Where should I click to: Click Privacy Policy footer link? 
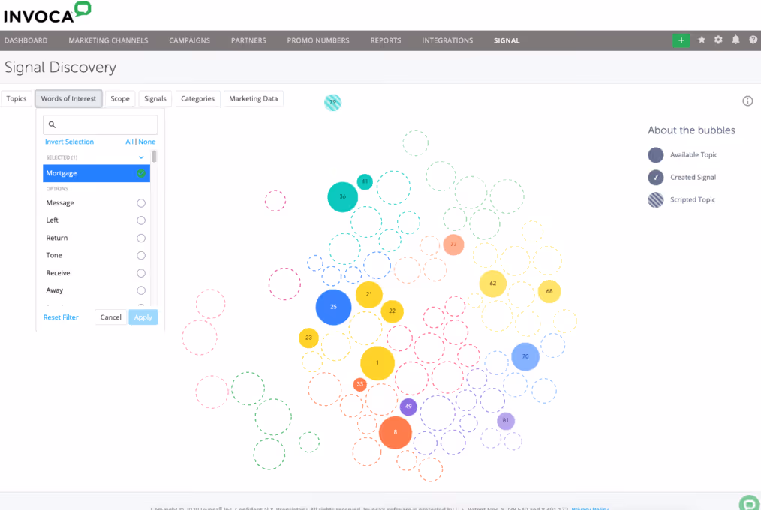[590, 508]
